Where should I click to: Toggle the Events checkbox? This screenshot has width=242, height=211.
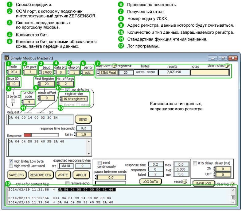coord(61,105)
